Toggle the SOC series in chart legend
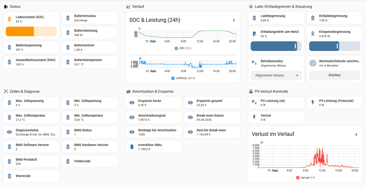 pyautogui.click(x=183, y=49)
